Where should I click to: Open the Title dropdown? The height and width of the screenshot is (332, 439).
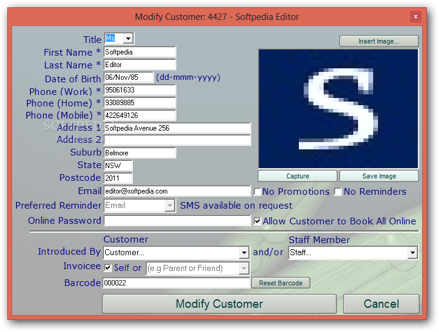[x=128, y=39]
